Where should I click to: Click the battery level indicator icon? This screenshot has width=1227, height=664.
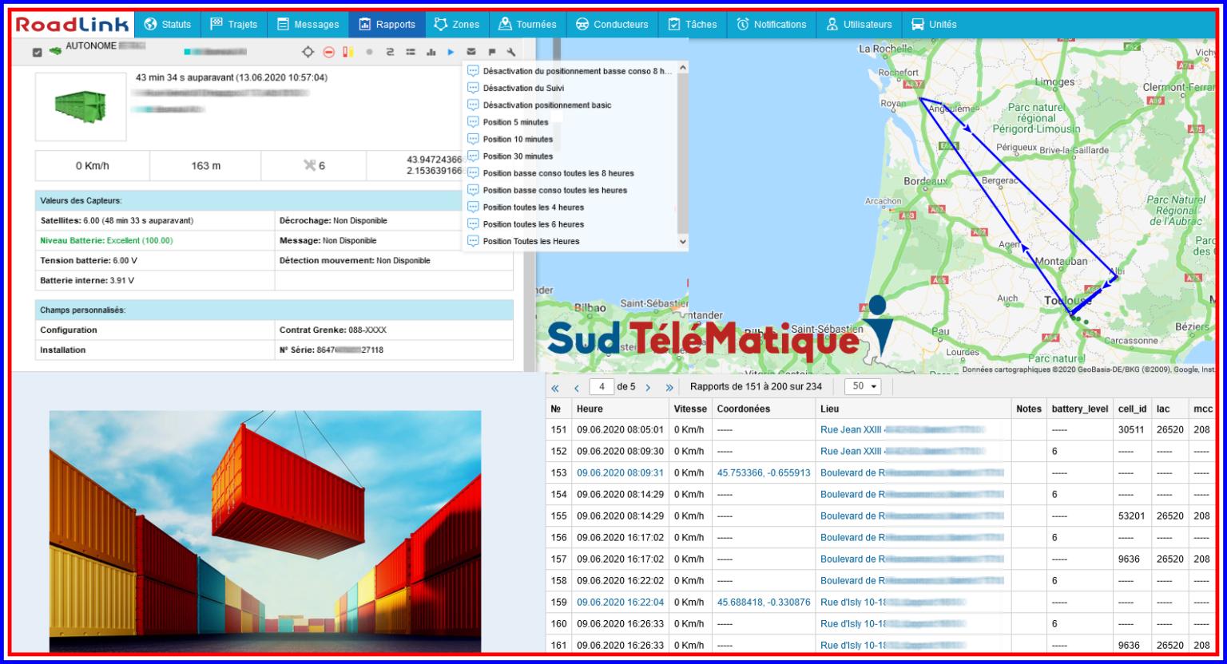347,52
